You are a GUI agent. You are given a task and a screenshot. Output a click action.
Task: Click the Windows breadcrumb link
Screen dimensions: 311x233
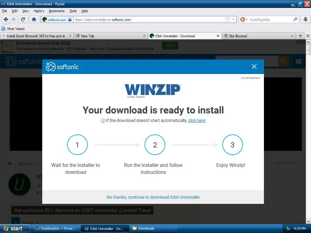pyautogui.click(x=27, y=164)
